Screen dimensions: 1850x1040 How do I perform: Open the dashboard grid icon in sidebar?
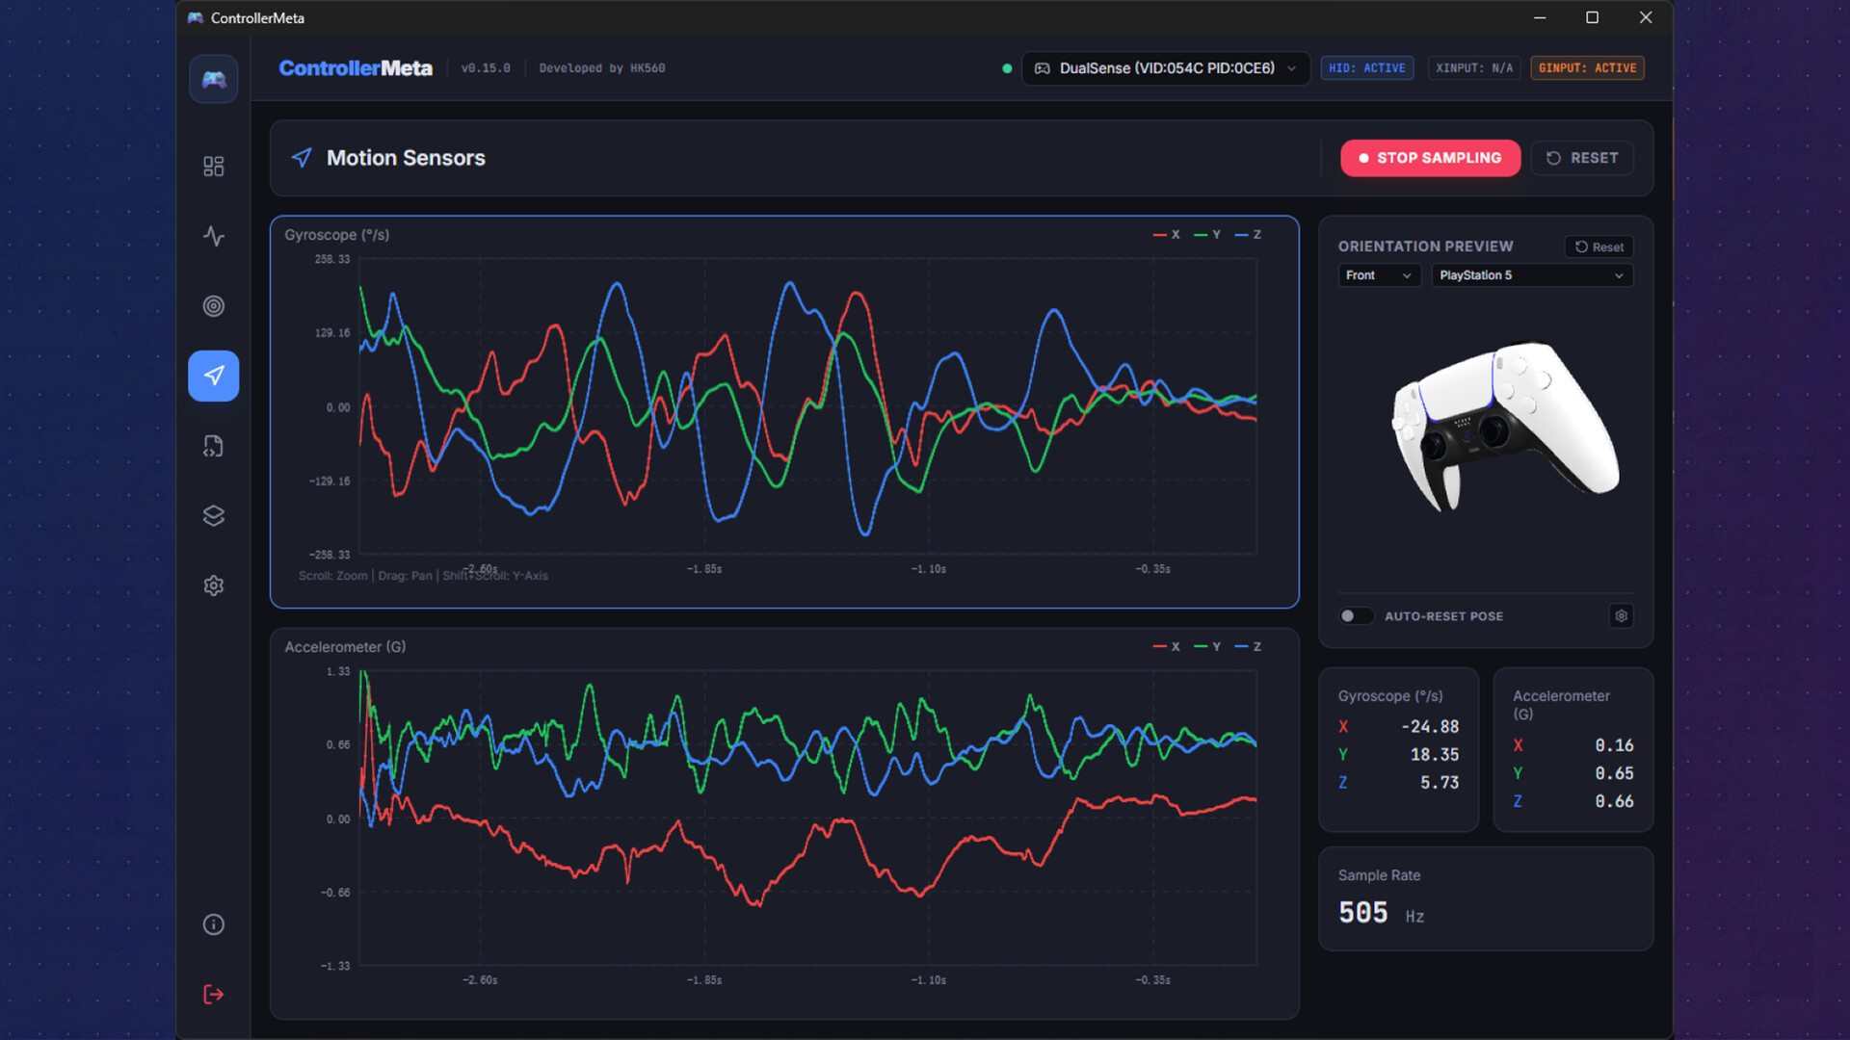[214, 167]
